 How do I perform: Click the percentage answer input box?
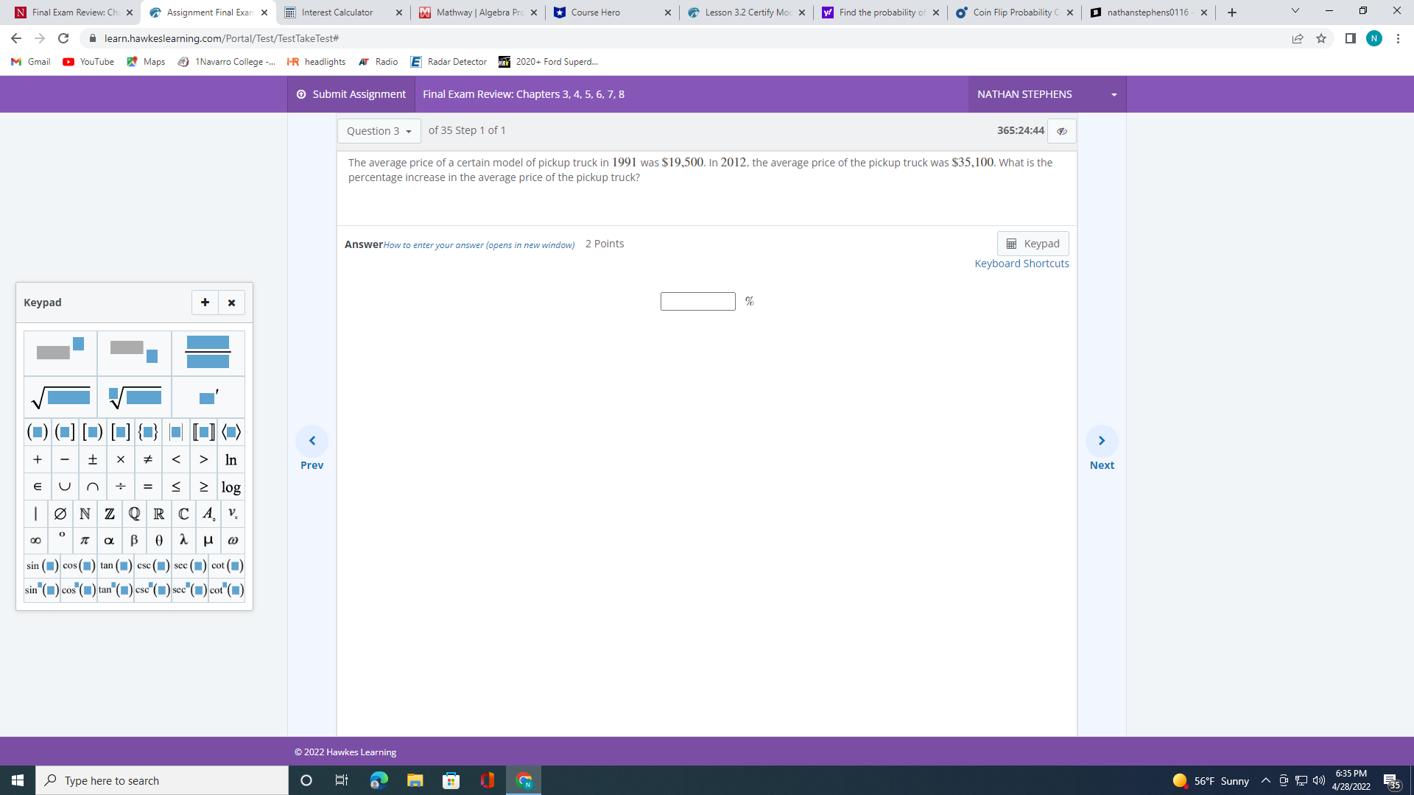click(697, 301)
